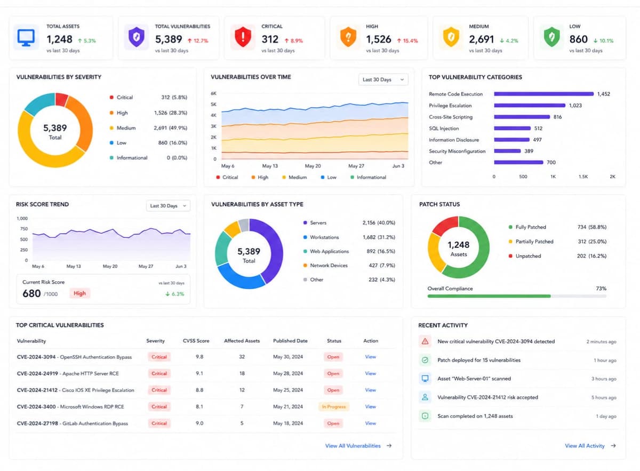The width and height of the screenshot is (640, 471).
Task: Click the Medium 2,691 (49.9%) severity entry
Action: pos(148,128)
